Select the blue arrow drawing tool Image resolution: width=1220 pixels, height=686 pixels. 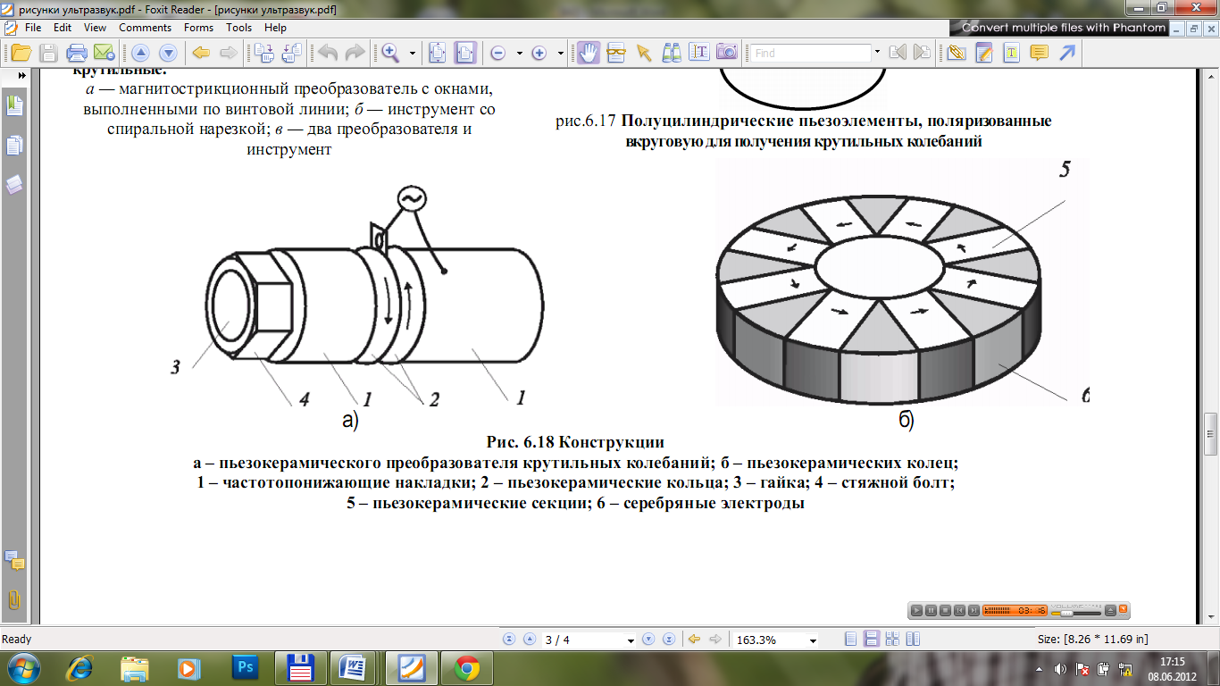(x=1066, y=53)
